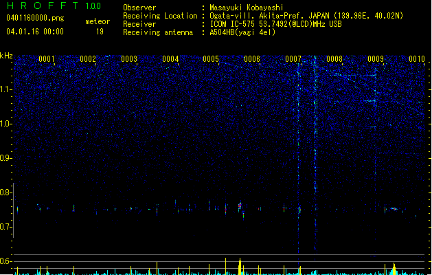Click the 'Receiving antenna' label
Viewport: 432px width, 275px height.
(x=158, y=32)
